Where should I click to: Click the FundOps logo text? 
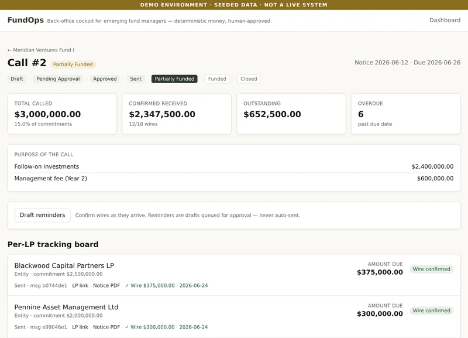tap(26, 20)
